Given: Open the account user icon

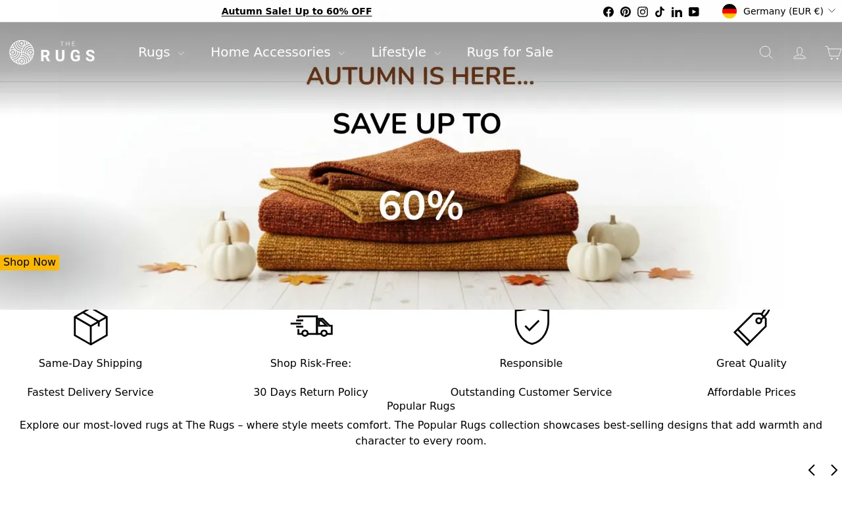Looking at the screenshot, I should point(800,53).
